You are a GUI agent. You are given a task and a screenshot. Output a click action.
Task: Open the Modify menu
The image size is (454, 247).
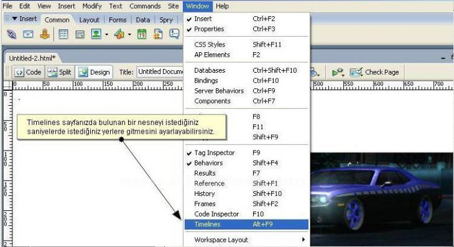[x=92, y=6]
